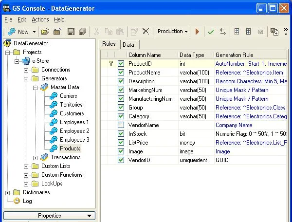
Task: Click the Open folder toolbar icon
Action: (45, 32)
